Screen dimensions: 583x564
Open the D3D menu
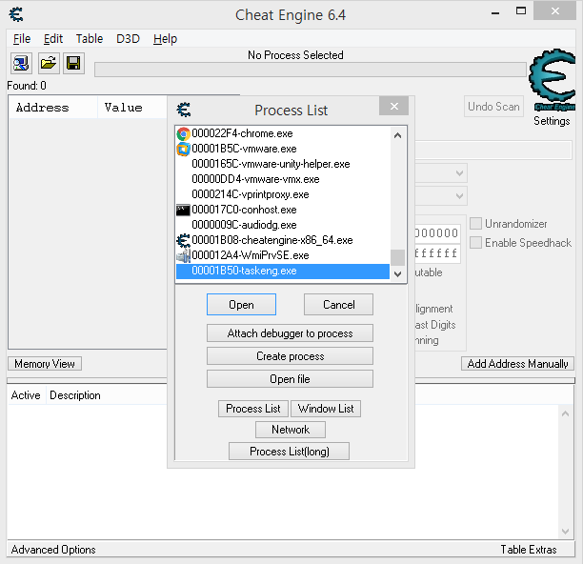coord(128,39)
